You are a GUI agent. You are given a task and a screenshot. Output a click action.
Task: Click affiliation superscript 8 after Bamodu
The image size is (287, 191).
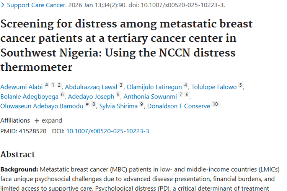[94, 105]
